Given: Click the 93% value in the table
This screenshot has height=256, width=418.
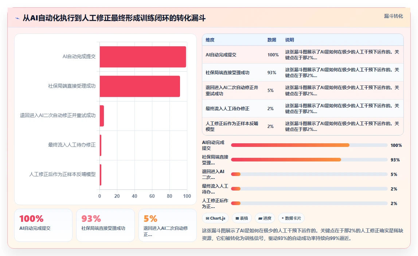Looking at the screenshot, I should [271, 73].
